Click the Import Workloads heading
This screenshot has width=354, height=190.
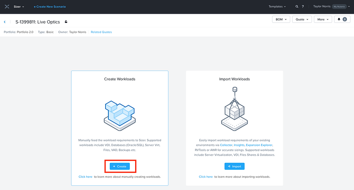coord(234,79)
